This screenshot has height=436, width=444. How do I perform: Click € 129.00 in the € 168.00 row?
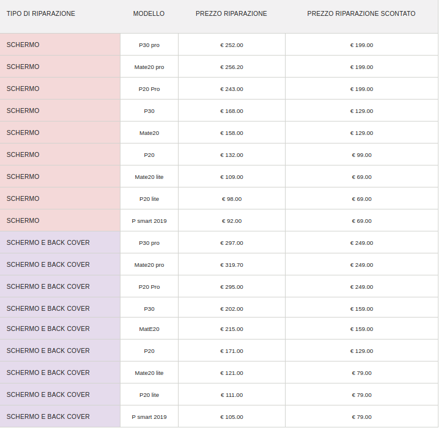(x=361, y=111)
